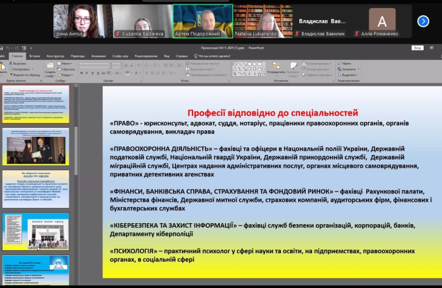Viewport: 442px width, 288px height.
Task: Click the bullets list icon
Action: pyautogui.click(x=146, y=66)
